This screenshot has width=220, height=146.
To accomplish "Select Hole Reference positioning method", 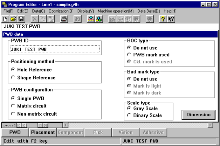I will coord(32,70).
